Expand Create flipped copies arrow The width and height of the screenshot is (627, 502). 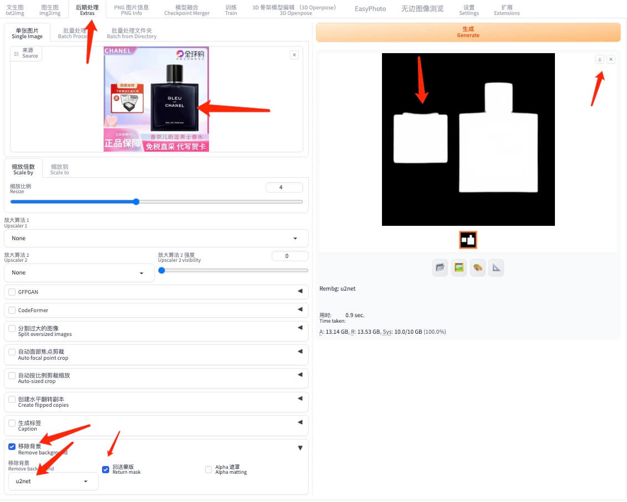tap(300, 399)
